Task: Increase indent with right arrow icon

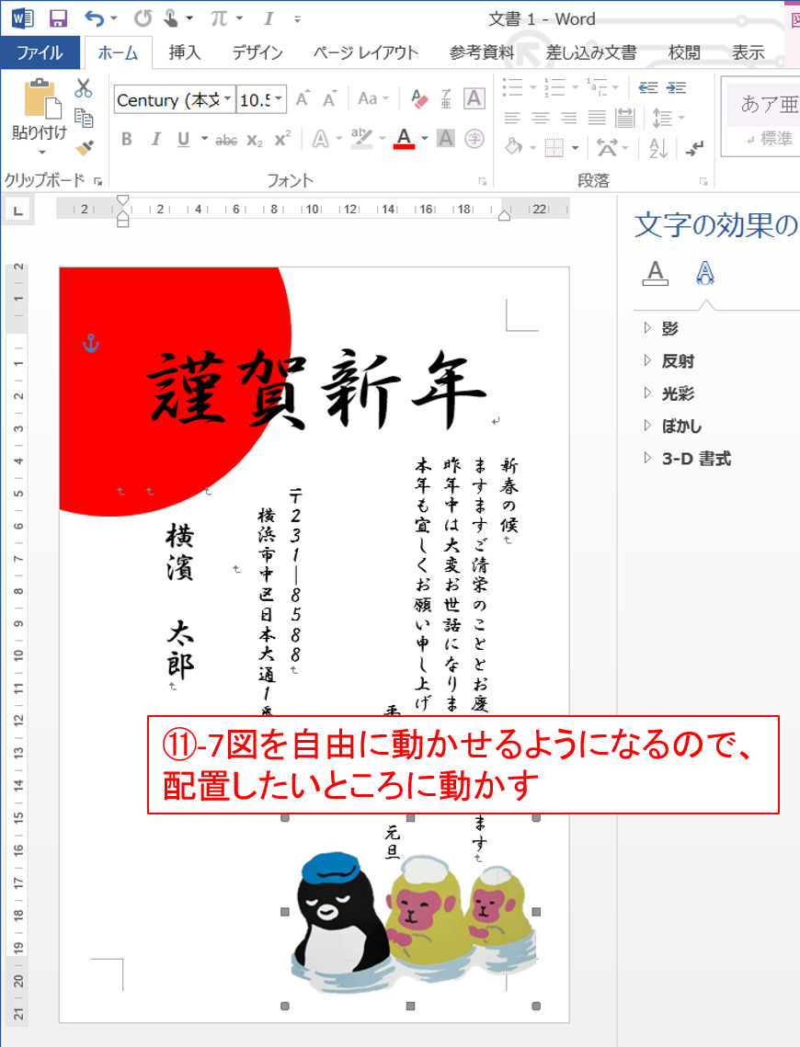Action: pos(677,87)
